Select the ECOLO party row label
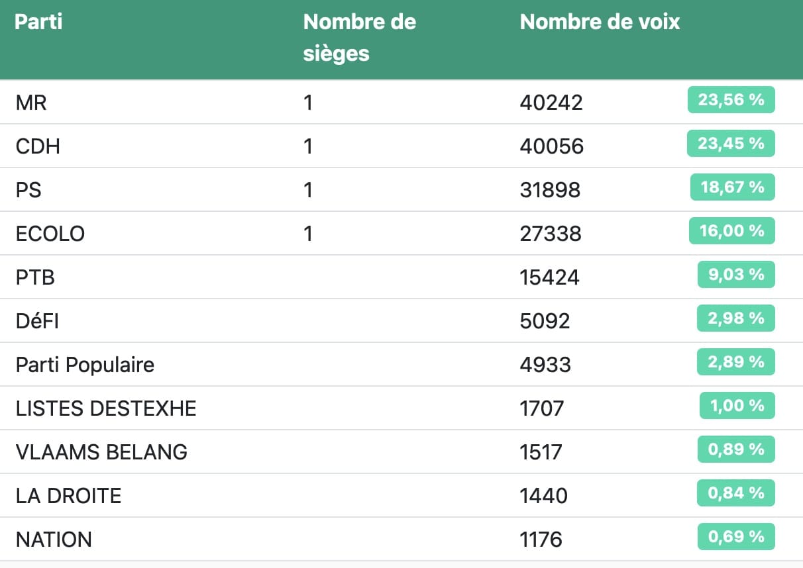 [50, 234]
